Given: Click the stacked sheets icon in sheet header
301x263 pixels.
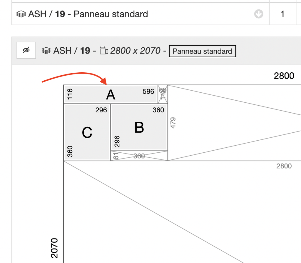Looking at the screenshot, I should pyautogui.click(x=46, y=51).
